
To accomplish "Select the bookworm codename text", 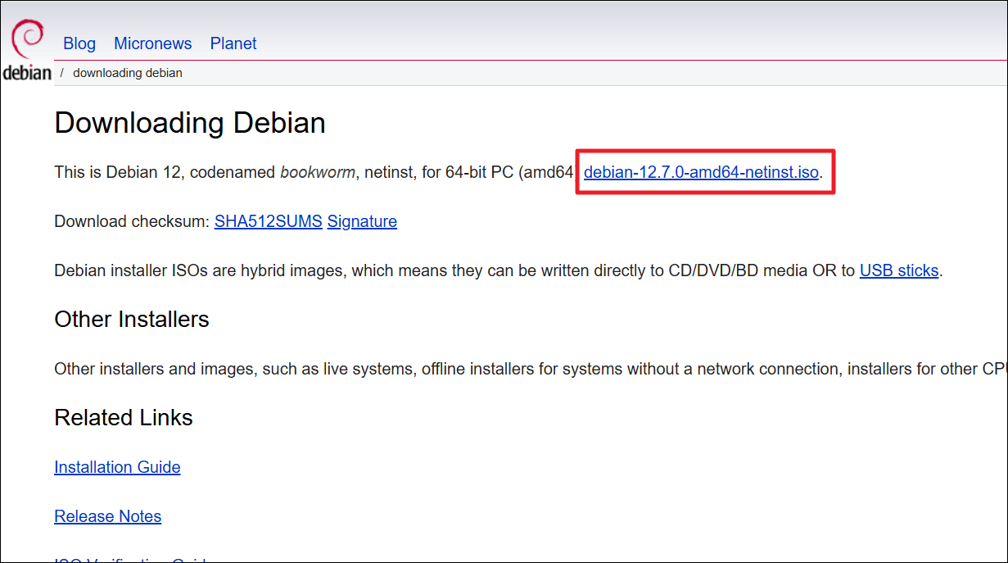I will (x=317, y=172).
